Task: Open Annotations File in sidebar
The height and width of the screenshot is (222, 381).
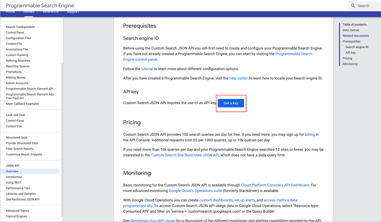Action: [17, 49]
